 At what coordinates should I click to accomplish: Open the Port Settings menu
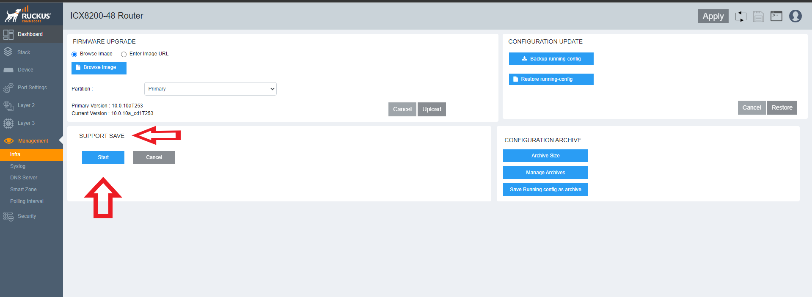pyautogui.click(x=31, y=88)
